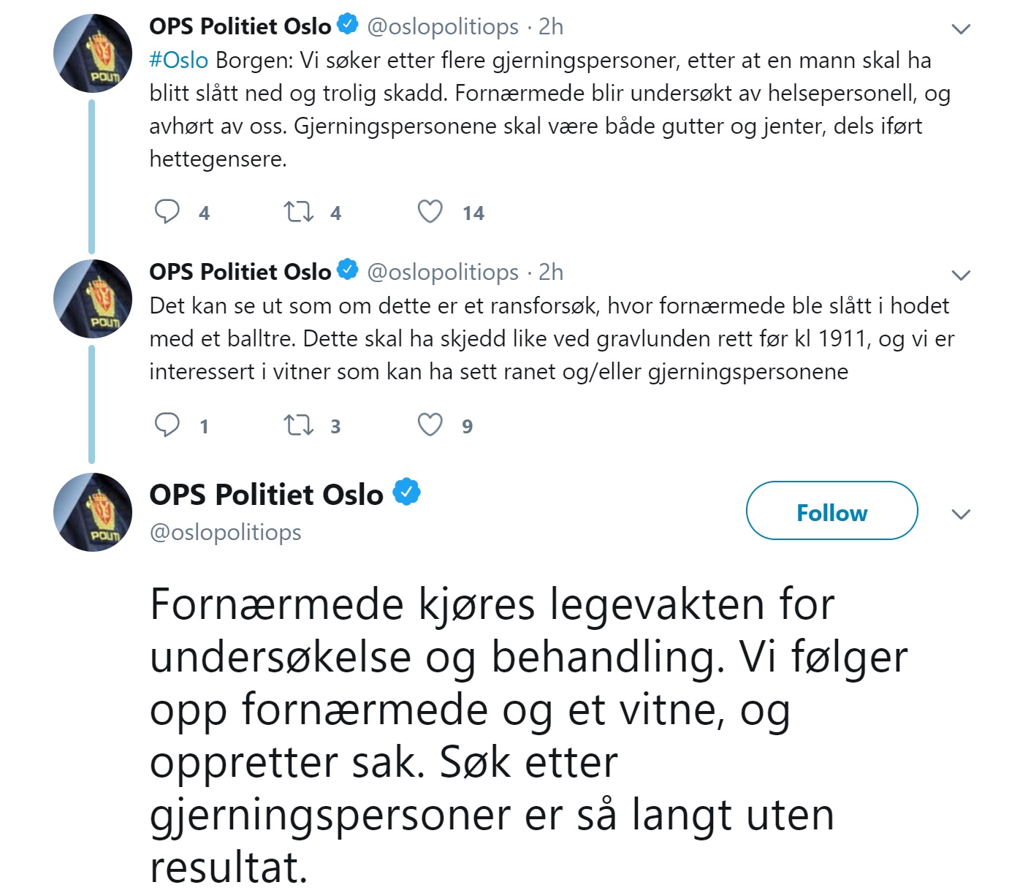Open OPS Politiet Oslo name in second tweet
1020x893 pixels.
click(240, 272)
